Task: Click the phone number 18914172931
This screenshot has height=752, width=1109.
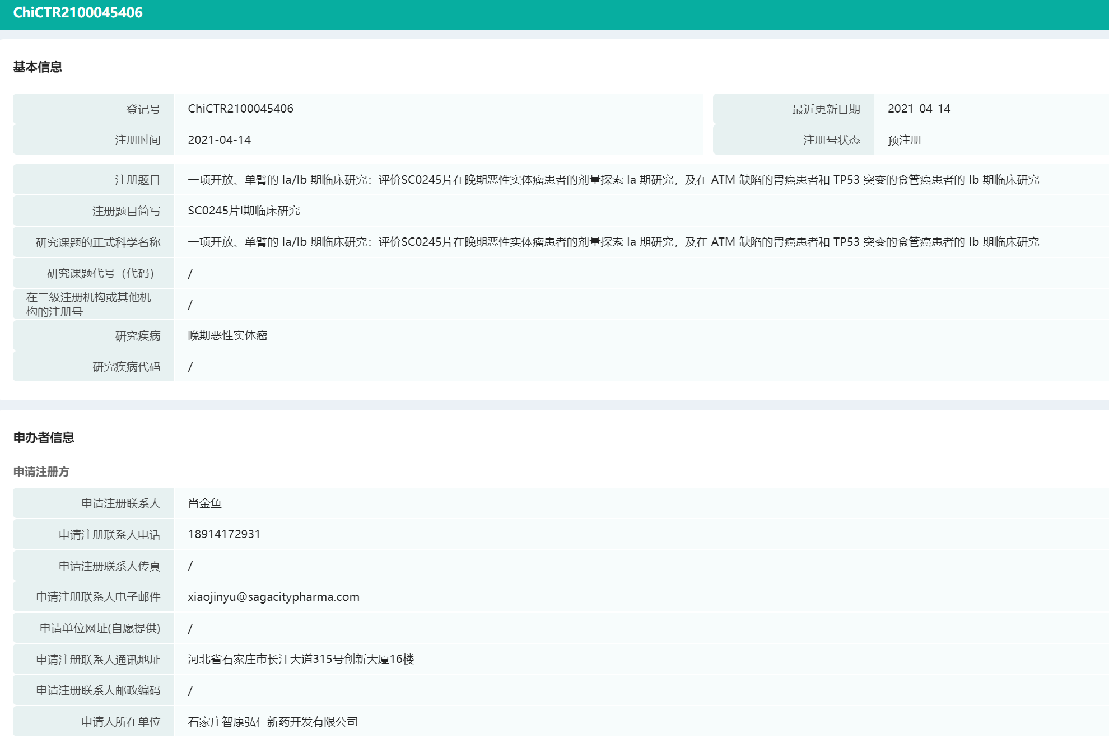Action: coord(224,534)
